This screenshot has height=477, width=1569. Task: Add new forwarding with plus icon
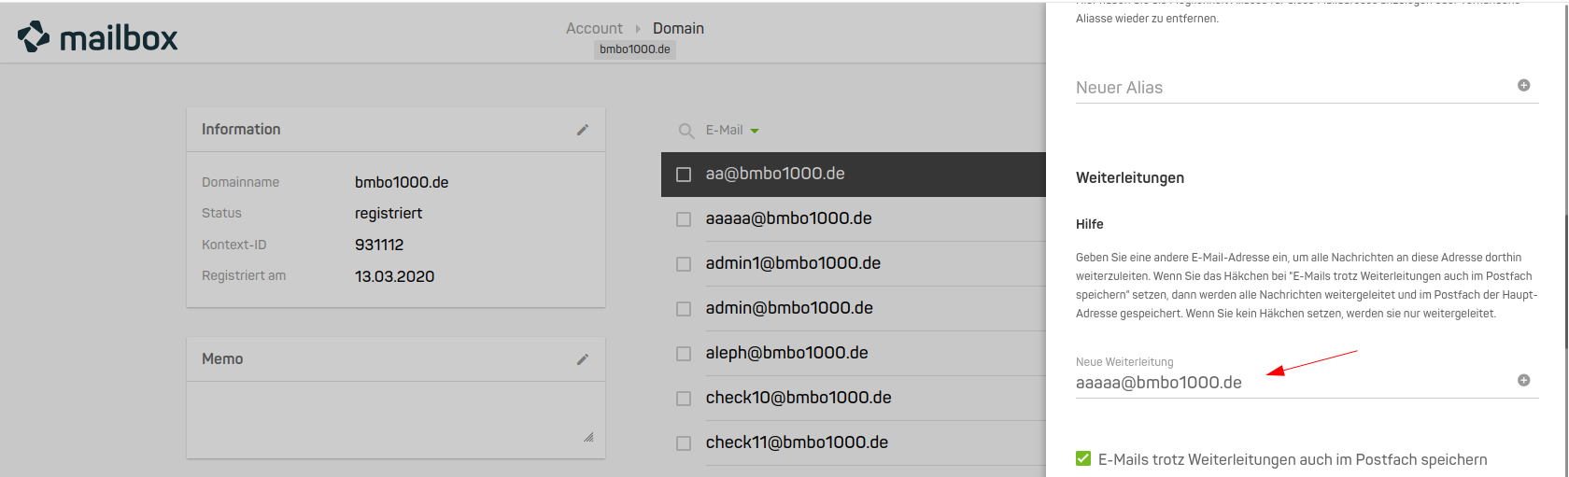[x=1523, y=381]
